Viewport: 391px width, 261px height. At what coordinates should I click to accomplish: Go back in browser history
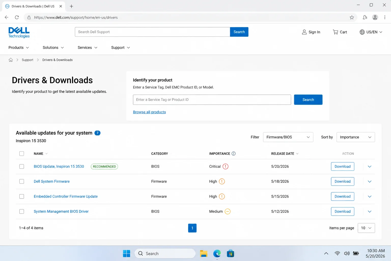point(7,17)
